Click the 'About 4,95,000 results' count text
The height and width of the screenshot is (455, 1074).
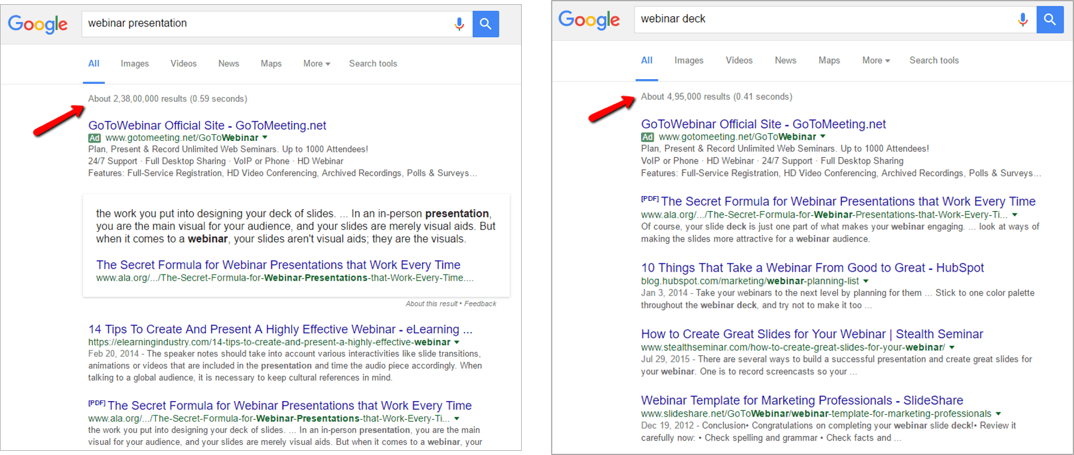coord(717,97)
